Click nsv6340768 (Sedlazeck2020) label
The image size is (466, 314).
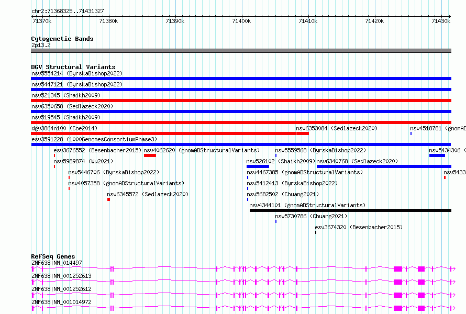click(x=357, y=161)
